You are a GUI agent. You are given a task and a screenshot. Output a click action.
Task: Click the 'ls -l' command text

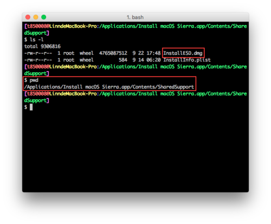coord(36,40)
